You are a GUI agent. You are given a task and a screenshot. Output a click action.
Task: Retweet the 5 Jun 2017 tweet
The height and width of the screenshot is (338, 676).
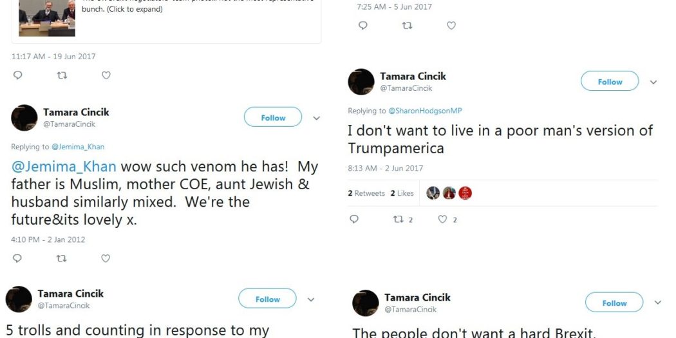point(407,26)
